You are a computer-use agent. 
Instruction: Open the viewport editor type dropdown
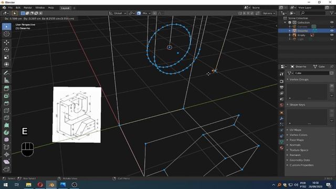click(x=6, y=13)
